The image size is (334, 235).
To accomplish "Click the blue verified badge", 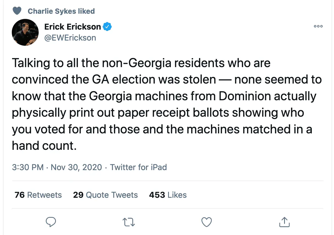I will [107, 27].
